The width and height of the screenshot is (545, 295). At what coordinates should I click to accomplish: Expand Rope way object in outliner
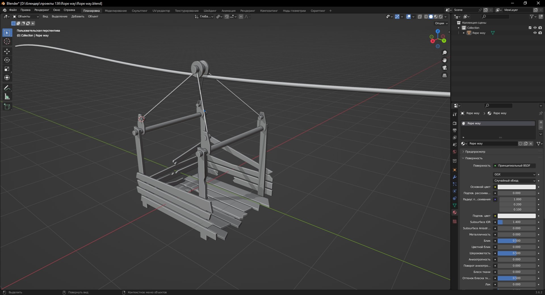[x=464, y=33]
